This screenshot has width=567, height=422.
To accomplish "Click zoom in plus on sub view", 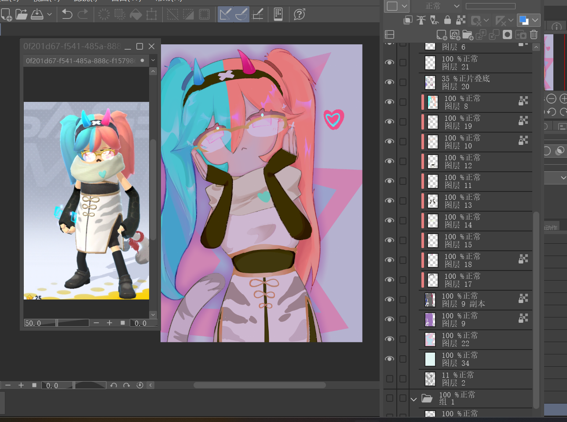I will click(110, 323).
